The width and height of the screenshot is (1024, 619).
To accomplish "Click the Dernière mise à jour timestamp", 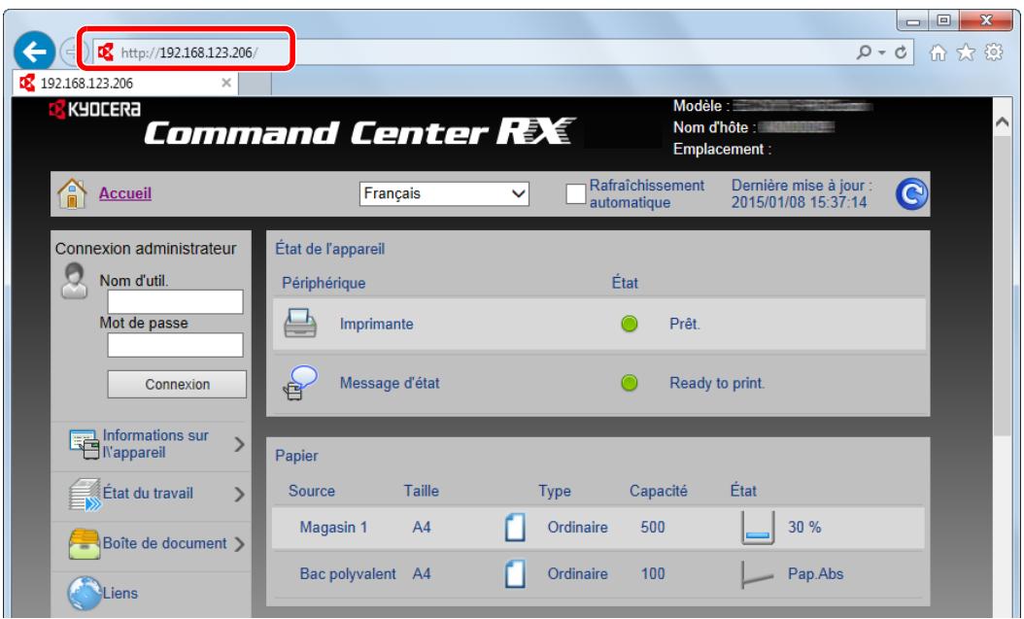I will pos(802,194).
